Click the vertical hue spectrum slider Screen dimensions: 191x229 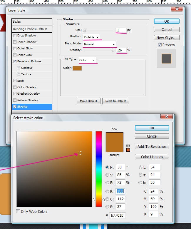click(x=99, y=169)
